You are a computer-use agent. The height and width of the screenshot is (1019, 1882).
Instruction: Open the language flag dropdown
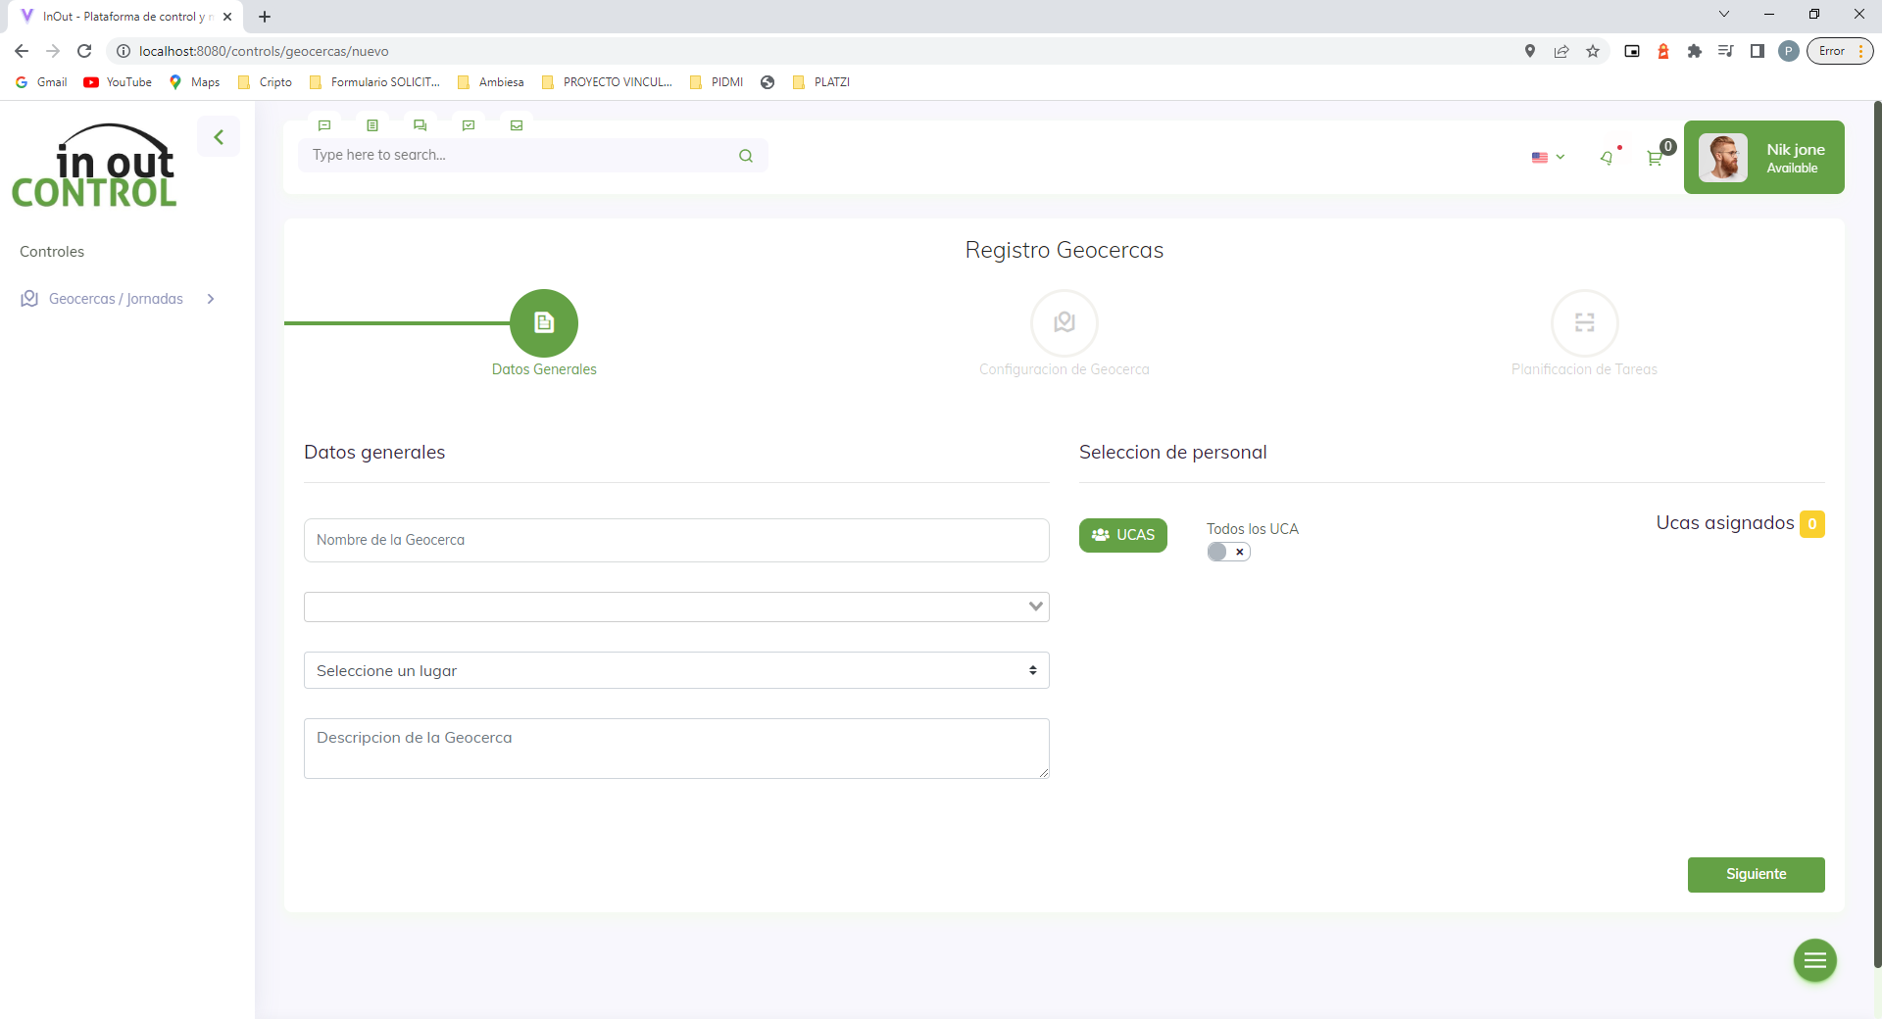point(1548,157)
